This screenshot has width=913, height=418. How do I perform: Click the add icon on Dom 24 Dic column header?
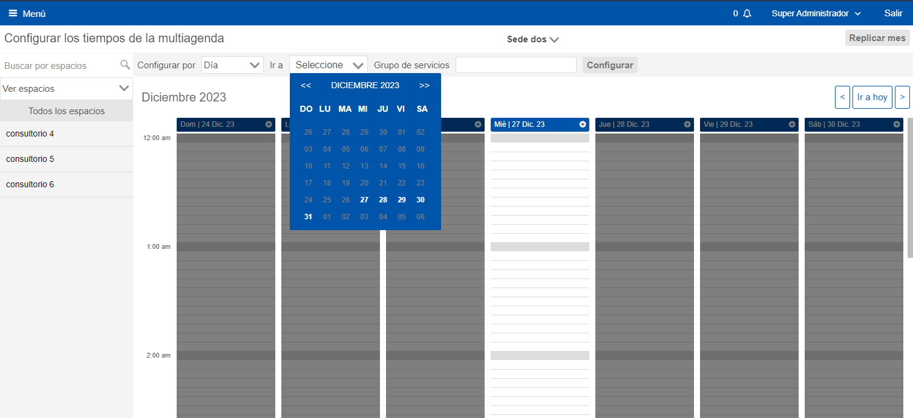point(269,124)
